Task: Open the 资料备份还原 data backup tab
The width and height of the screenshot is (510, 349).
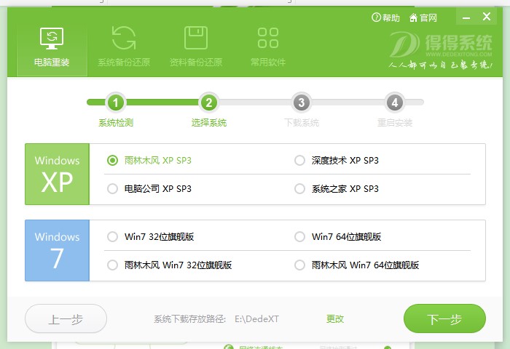Action: [196, 47]
